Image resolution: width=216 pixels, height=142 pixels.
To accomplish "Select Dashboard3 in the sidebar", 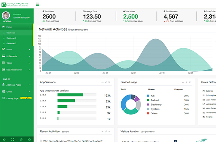I will click(x=11, y=43).
